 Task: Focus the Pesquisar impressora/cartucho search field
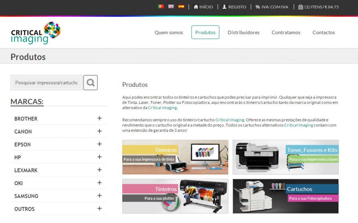46,83
